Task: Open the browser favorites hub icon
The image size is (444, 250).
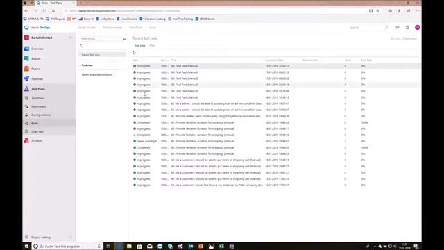Action: point(390,11)
